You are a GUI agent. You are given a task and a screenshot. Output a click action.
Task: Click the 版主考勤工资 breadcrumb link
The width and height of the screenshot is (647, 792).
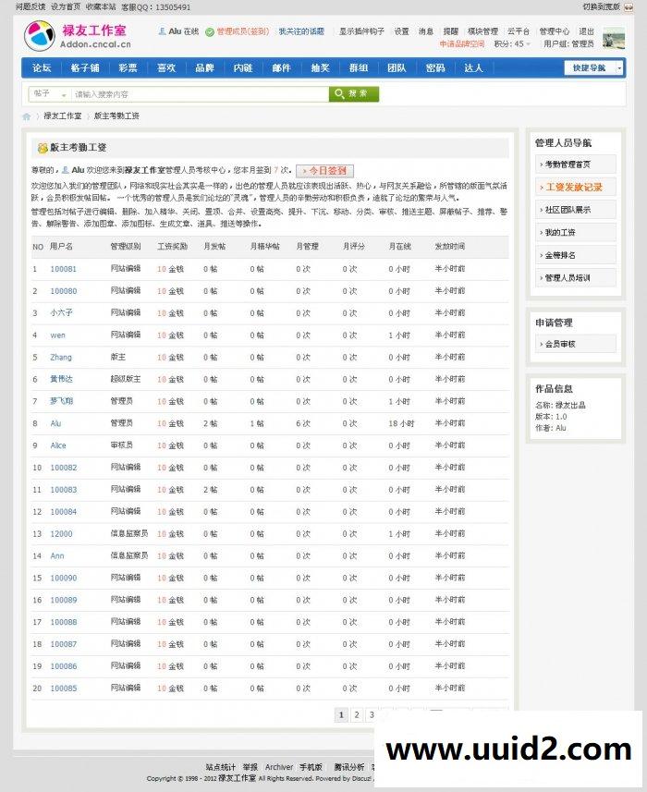pyautogui.click(x=116, y=116)
